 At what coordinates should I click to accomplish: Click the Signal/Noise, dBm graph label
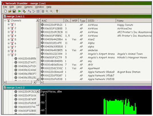point(51,91)
